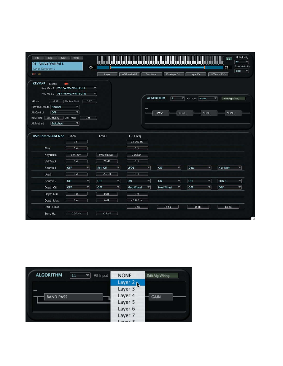Switch to the Functions tab

coord(151,74)
